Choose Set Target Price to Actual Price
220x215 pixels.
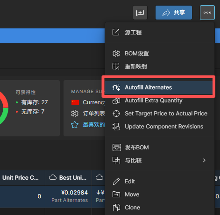[x=160, y=114]
